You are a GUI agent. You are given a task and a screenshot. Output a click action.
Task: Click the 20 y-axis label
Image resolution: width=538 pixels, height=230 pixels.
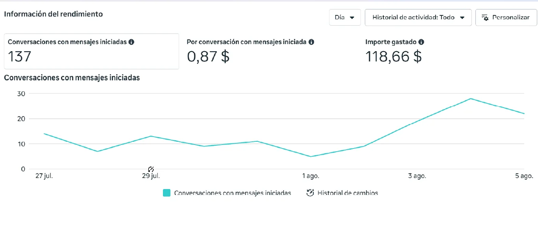click(21, 119)
